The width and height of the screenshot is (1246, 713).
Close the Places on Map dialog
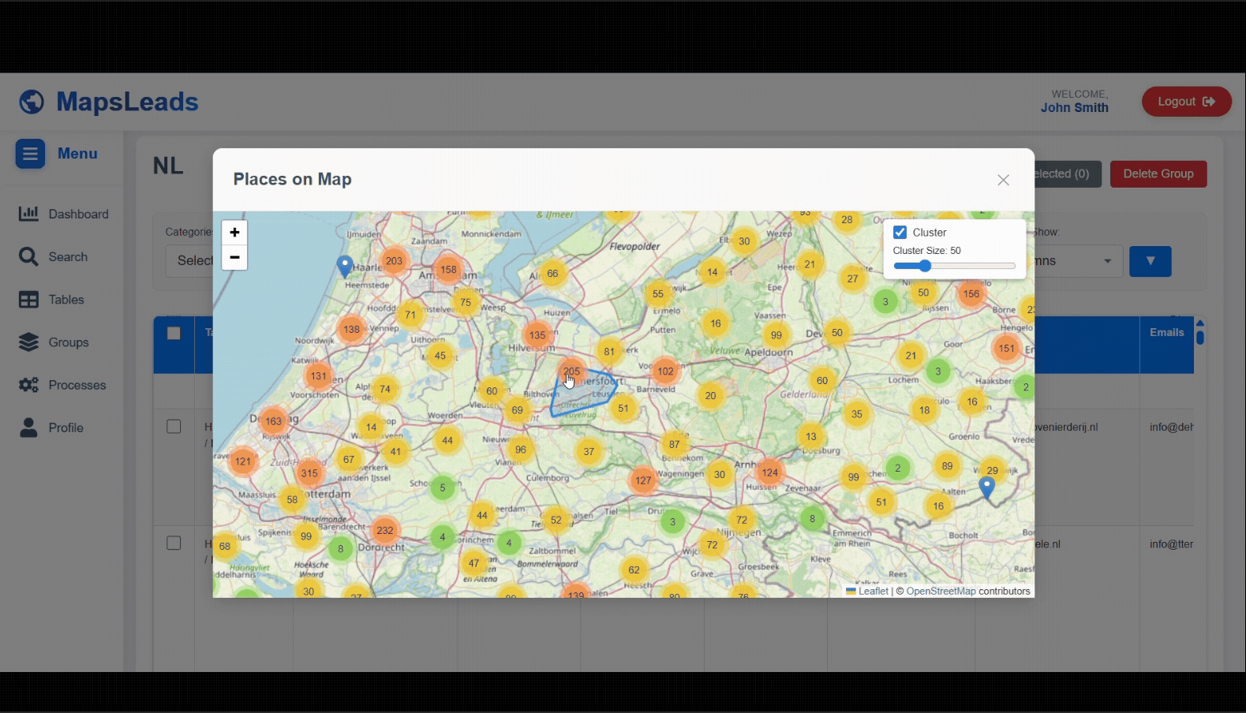click(1003, 180)
